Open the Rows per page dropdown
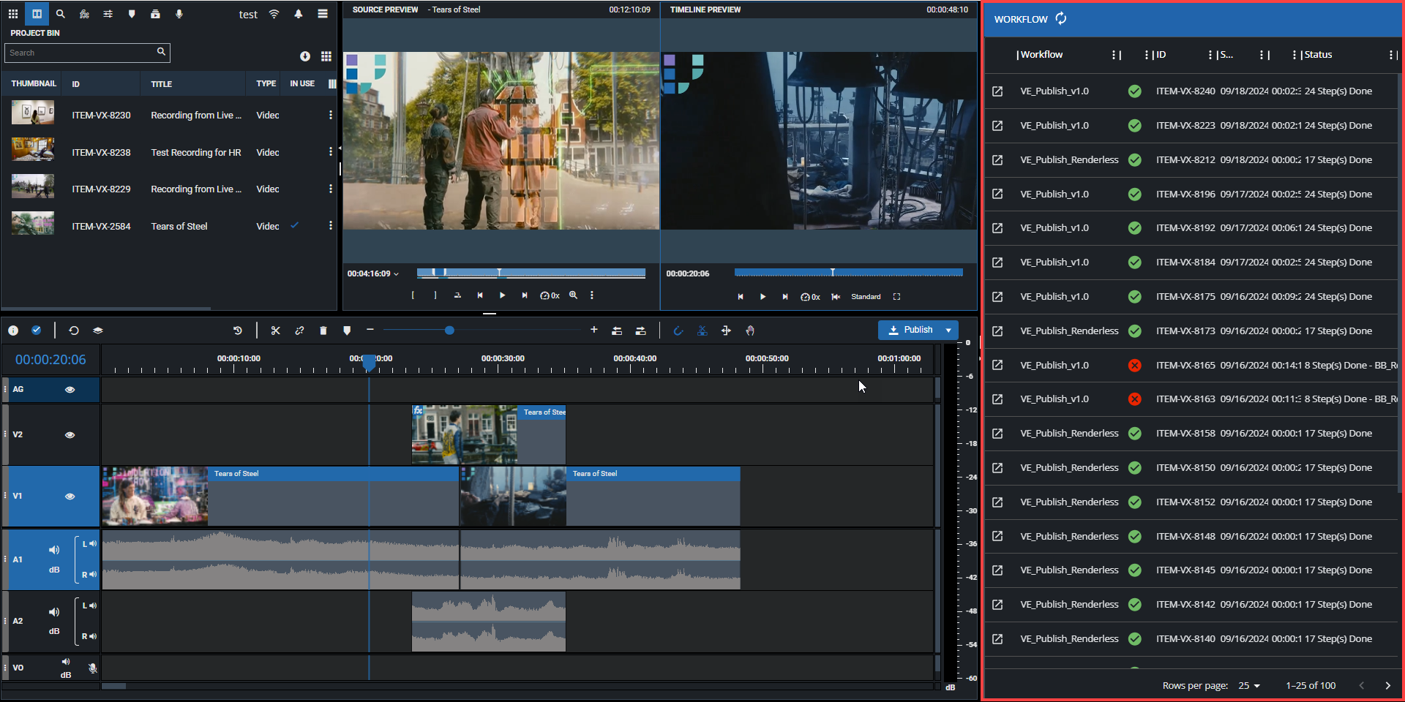Image resolution: width=1405 pixels, height=702 pixels. point(1250,686)
